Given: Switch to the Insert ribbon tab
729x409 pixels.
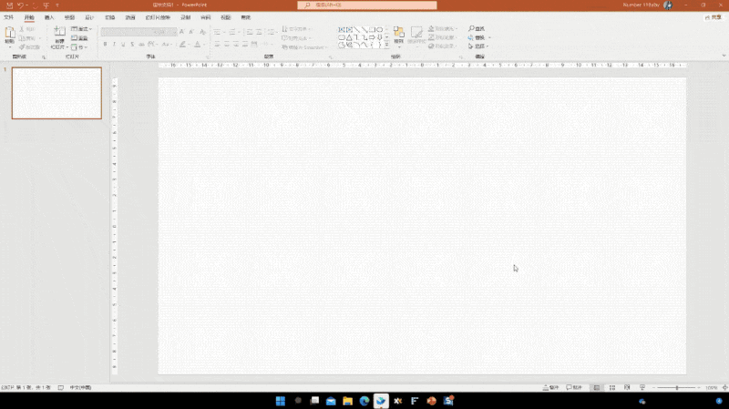Looking at the screenshot, I should pyautogui.click(x=49, y=17).
